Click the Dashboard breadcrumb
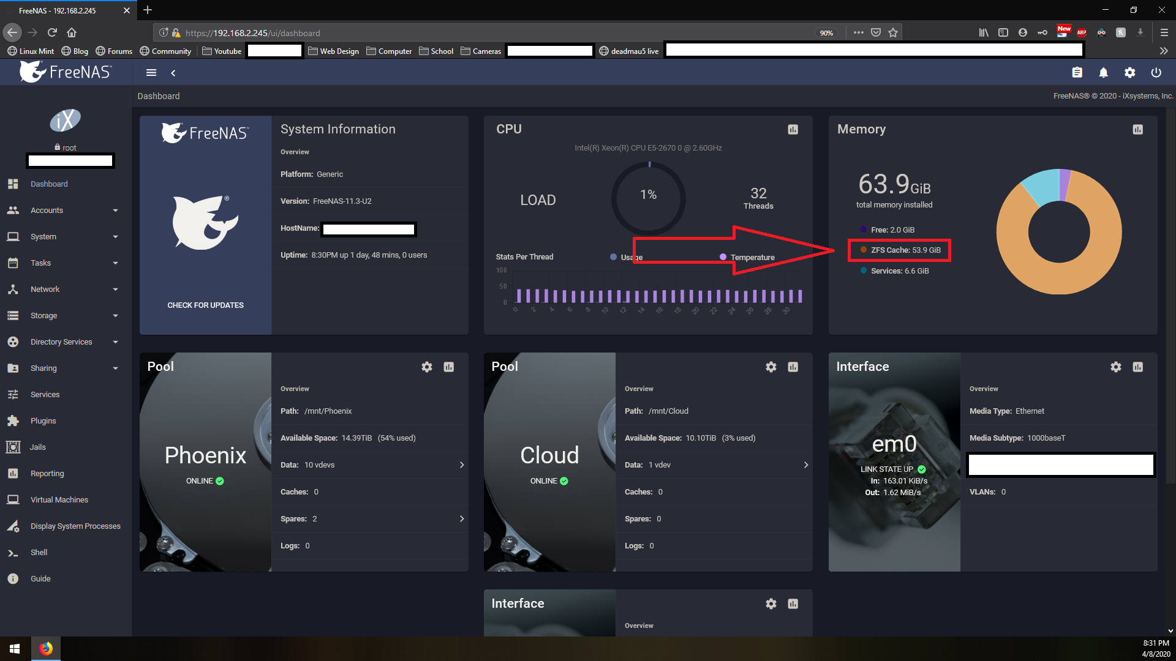 (x=159, y=96)
